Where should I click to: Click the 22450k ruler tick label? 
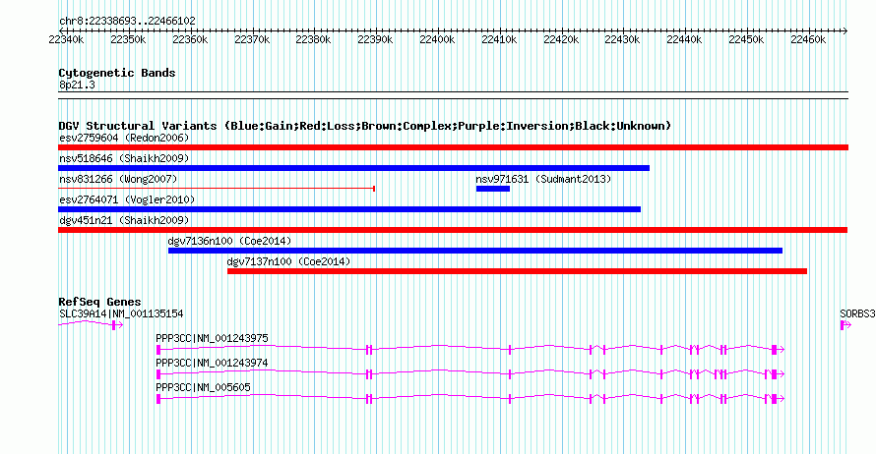click(x=746, y=39)
